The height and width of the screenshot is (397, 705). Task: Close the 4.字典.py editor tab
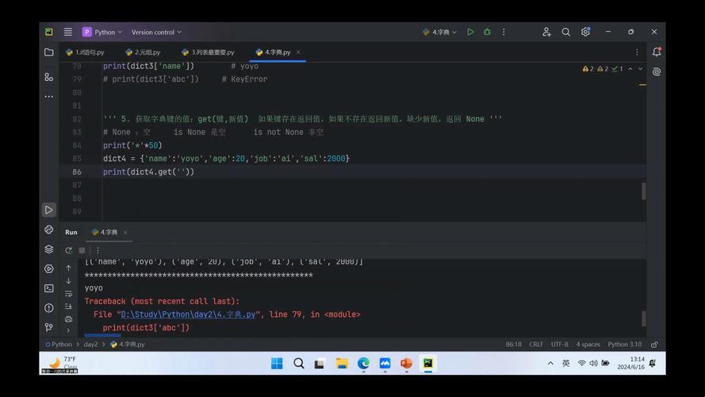pos(298,52)
